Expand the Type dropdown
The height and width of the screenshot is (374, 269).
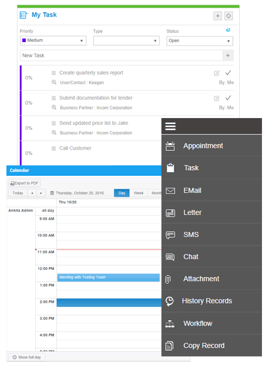pos(126,41)
